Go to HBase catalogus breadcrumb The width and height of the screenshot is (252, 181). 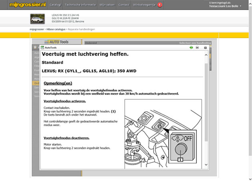pyautogui.click(x=56, y=29)
